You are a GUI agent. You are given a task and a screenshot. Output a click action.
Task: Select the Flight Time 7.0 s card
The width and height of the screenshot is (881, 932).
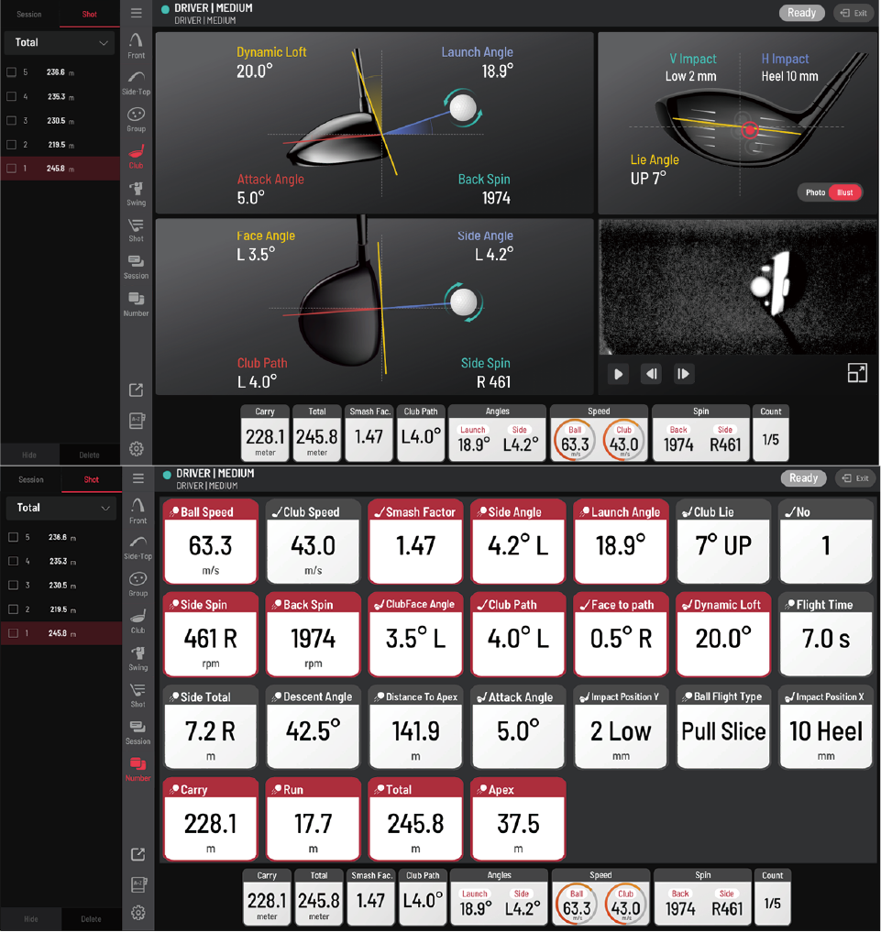click(x=826, y=634)
